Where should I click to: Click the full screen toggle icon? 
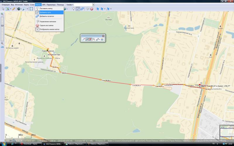(31, 9)
